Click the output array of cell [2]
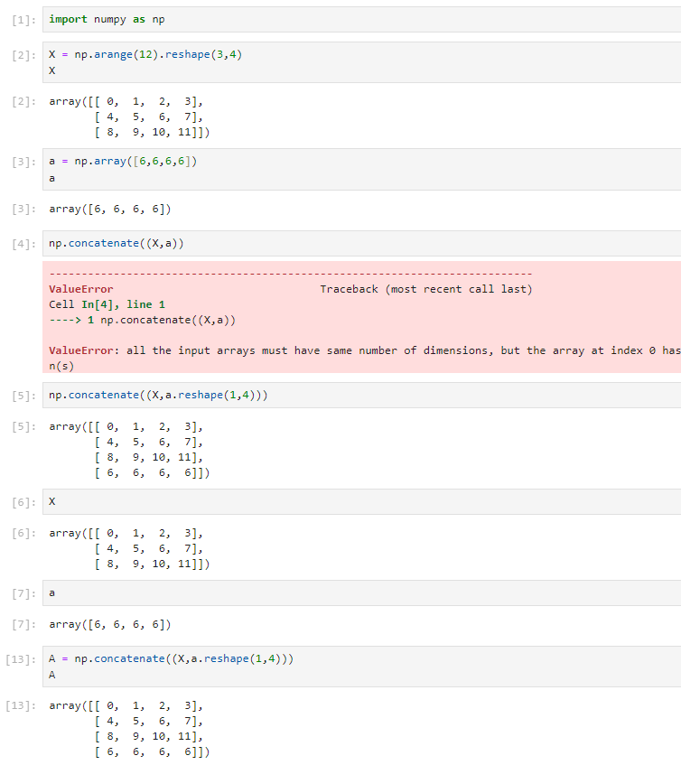 coord(129,117)
